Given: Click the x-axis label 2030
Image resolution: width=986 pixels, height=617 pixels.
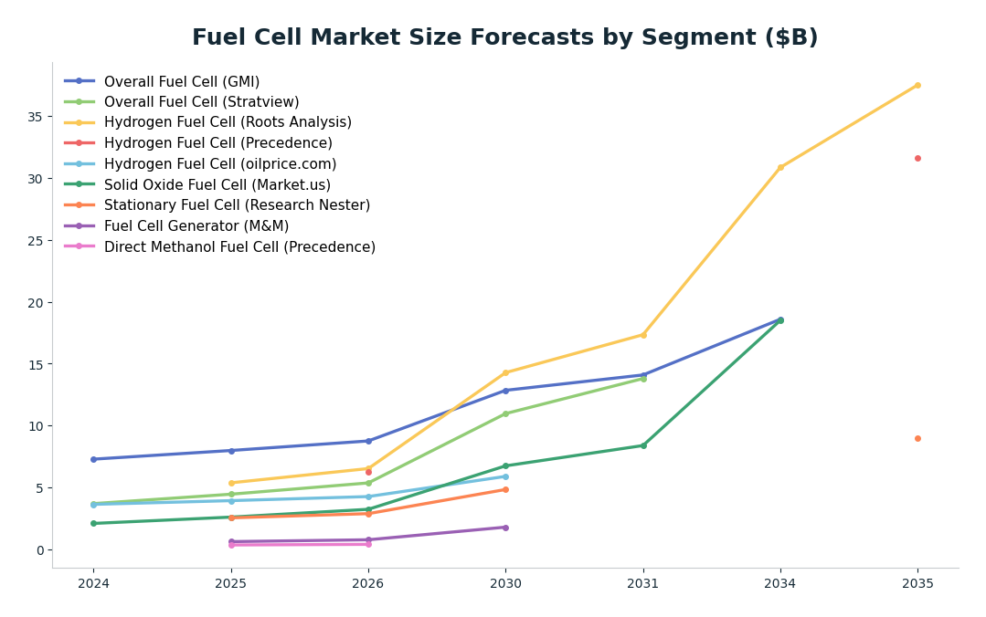Looking at the screenshot, I should tap(505, 584).
